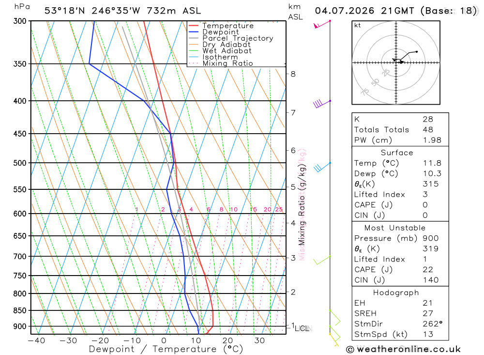Click the 450 hPa pressure label
The height and width of the screenshot is (355, 484).
point(20,134)
